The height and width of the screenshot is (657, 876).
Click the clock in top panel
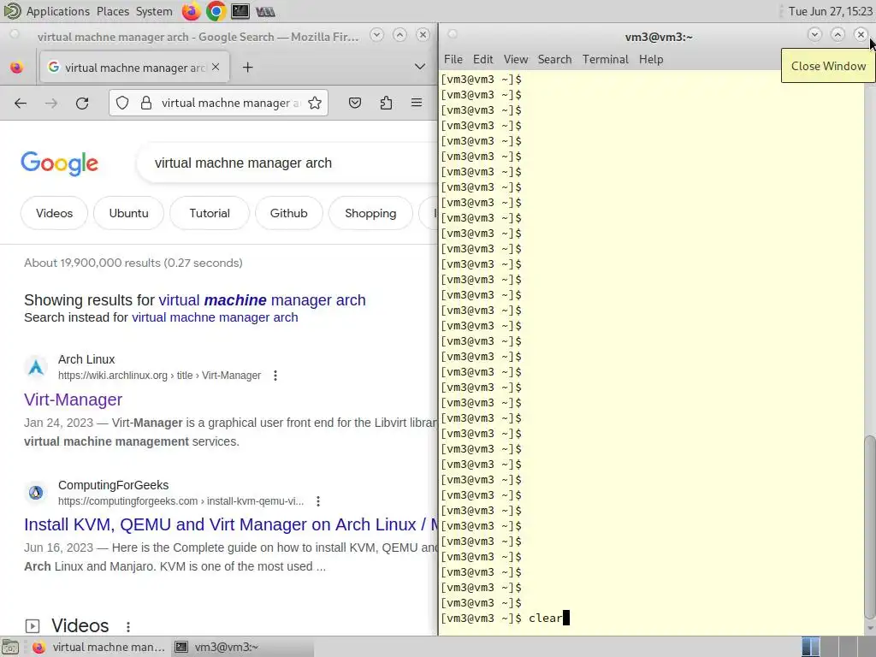pyautogui.click(x=830, y=11)
